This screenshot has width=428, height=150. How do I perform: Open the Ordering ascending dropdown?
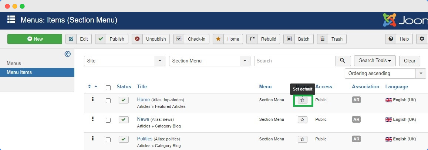385,74
